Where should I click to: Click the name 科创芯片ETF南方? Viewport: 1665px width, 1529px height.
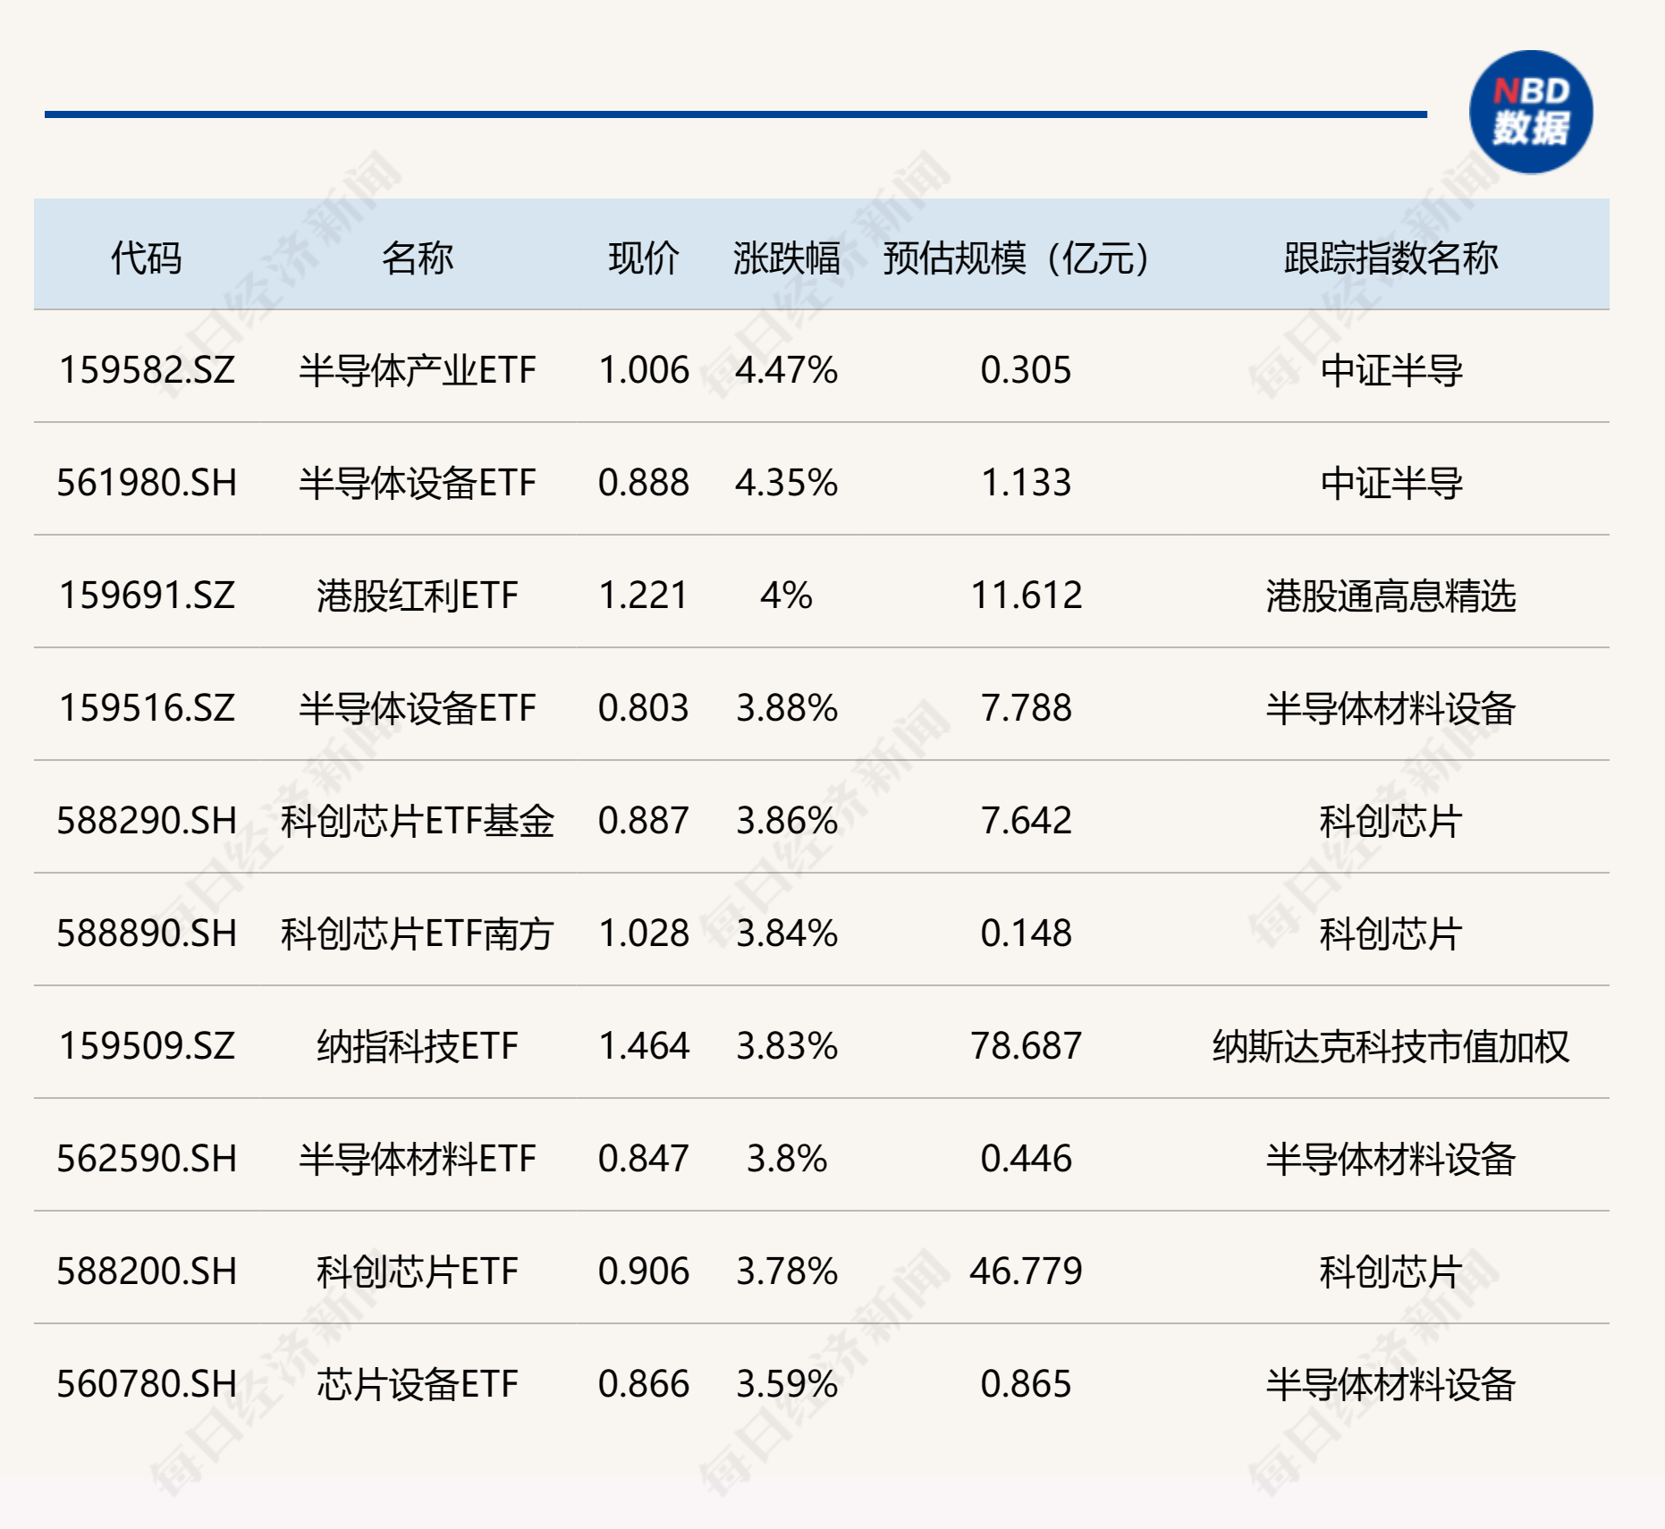pos(418,933)
